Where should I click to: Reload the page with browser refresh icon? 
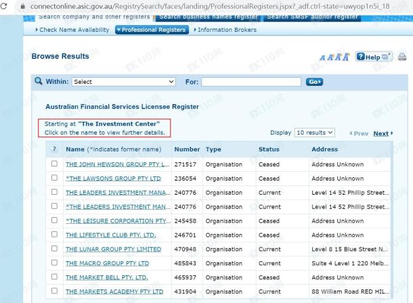pos(3,6)
